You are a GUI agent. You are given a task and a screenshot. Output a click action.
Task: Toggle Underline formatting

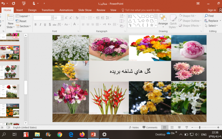(45, 24)
